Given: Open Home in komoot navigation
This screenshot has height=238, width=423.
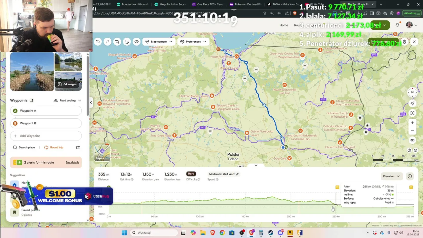Looking at the screenshot, I should 284,25.
